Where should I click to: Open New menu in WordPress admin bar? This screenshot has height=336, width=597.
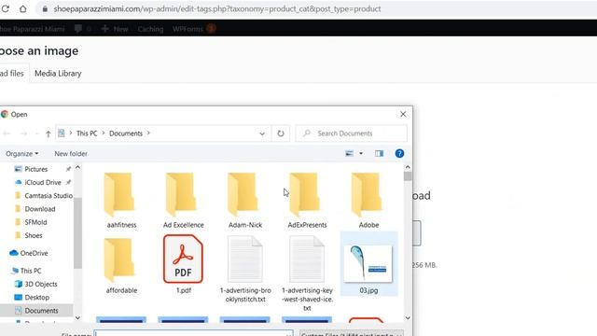pyautogui.click(x=115, y=29)
